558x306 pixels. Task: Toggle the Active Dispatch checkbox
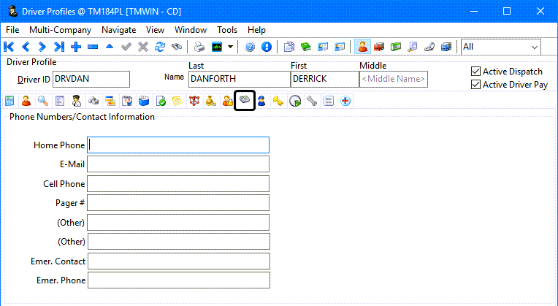pos(476,72)
